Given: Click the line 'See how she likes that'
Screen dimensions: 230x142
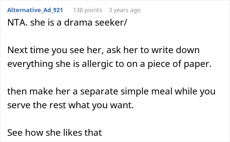Looking at the screenshot, I should 55,132.
